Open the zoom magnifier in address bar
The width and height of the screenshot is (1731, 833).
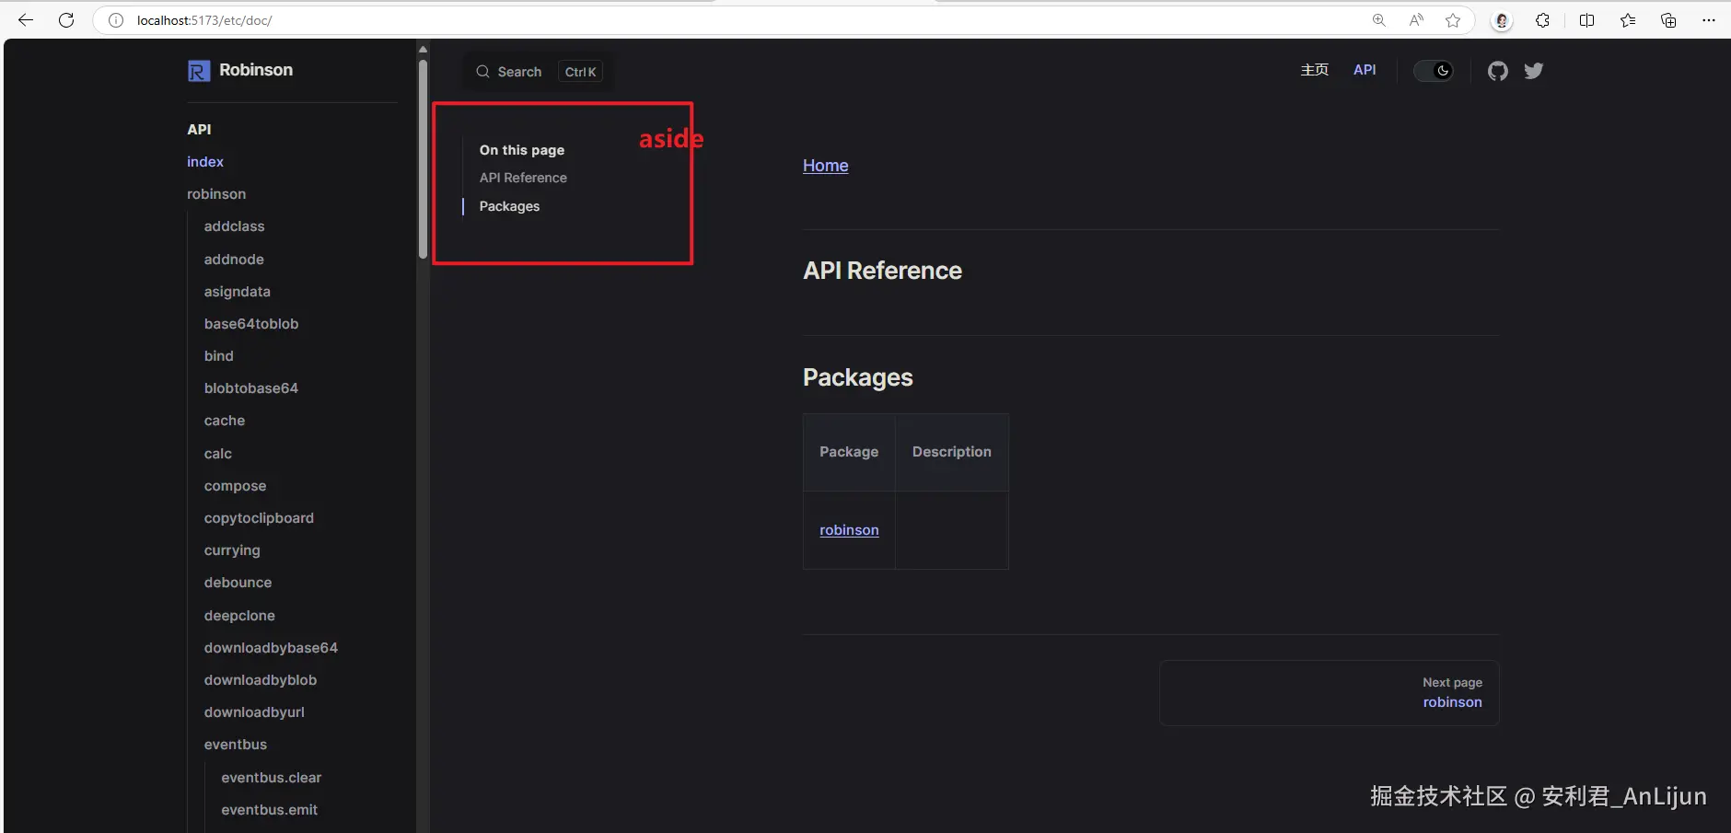point(1379,20)
